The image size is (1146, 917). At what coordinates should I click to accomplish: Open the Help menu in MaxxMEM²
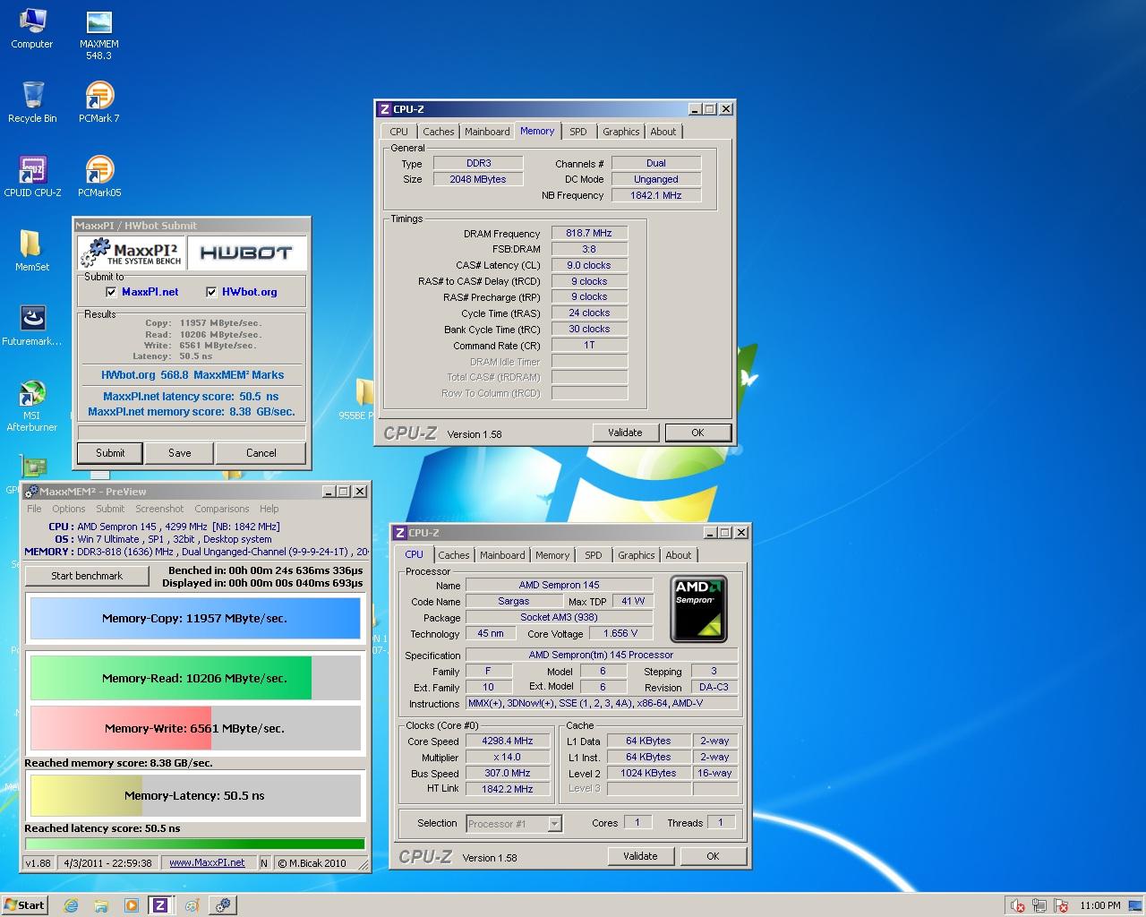click(269, 509)
